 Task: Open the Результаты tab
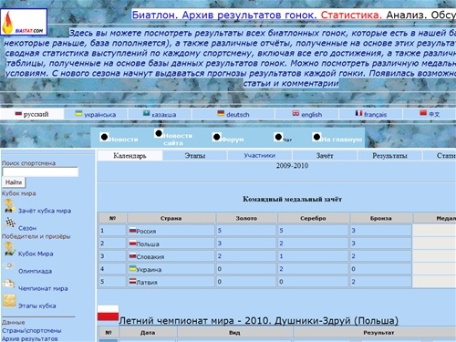pos(389,156)
